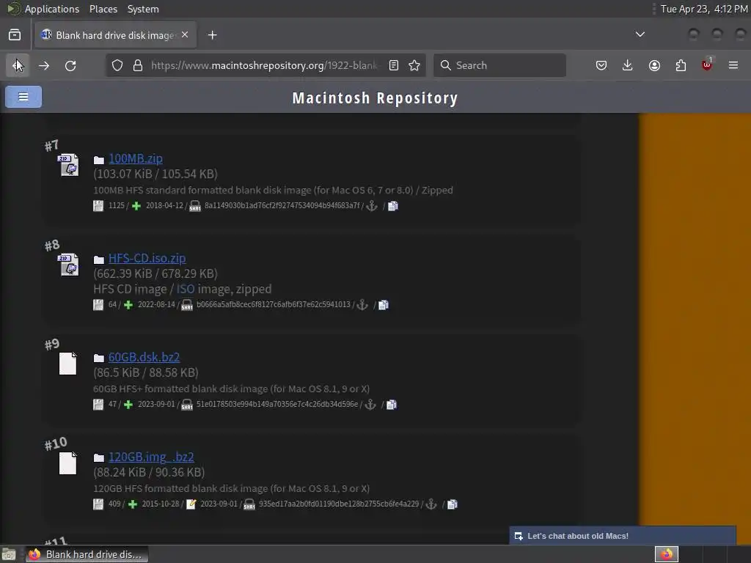Copy icon next to 60GB.dsk.bz2 checksum
Viewport: 751px width, 563px height.
click(x=392, y=405)
